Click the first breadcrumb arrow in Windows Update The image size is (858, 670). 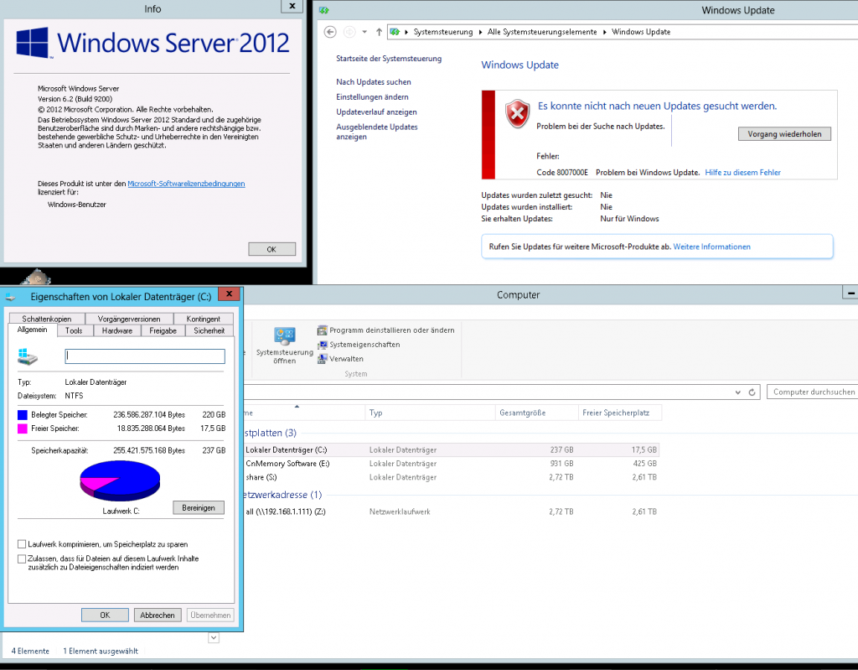coord(406,32)
